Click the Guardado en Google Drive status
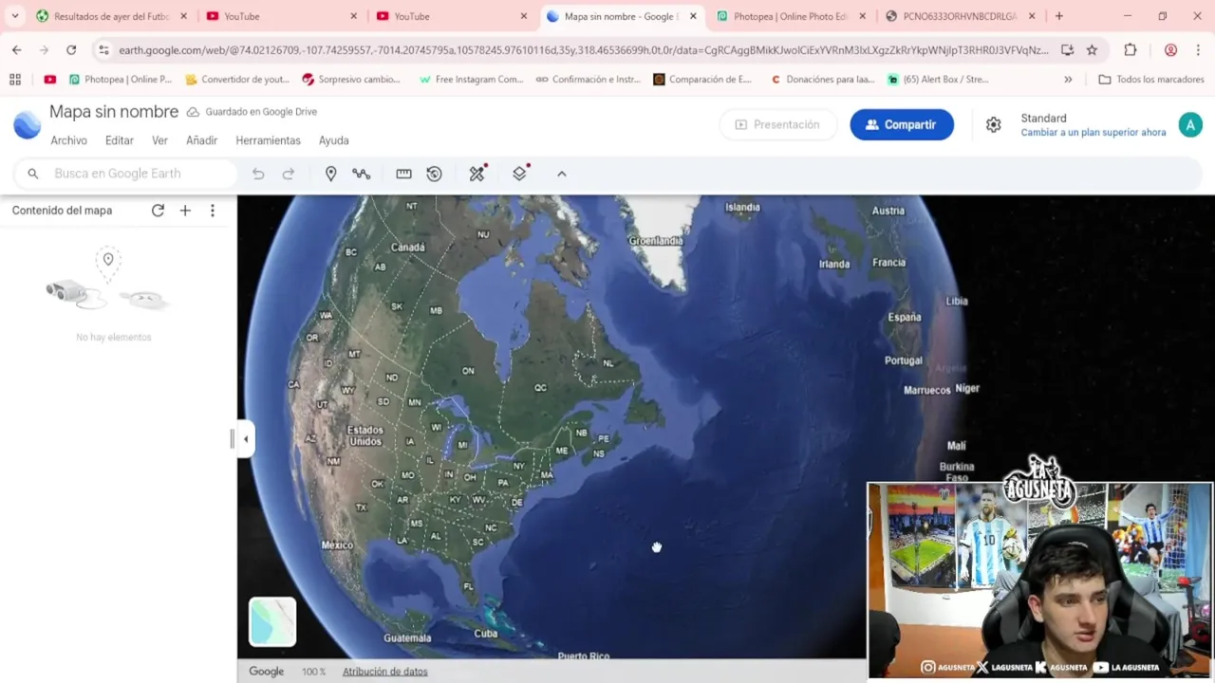 [252, 112]
